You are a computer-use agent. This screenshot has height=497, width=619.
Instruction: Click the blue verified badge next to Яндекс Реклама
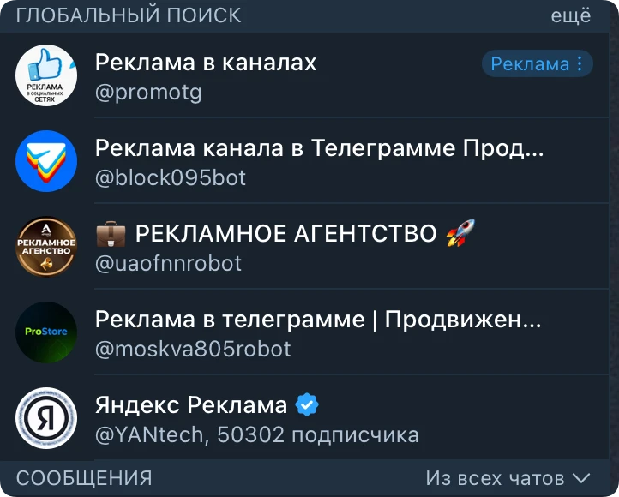click(x=307, y=404)
